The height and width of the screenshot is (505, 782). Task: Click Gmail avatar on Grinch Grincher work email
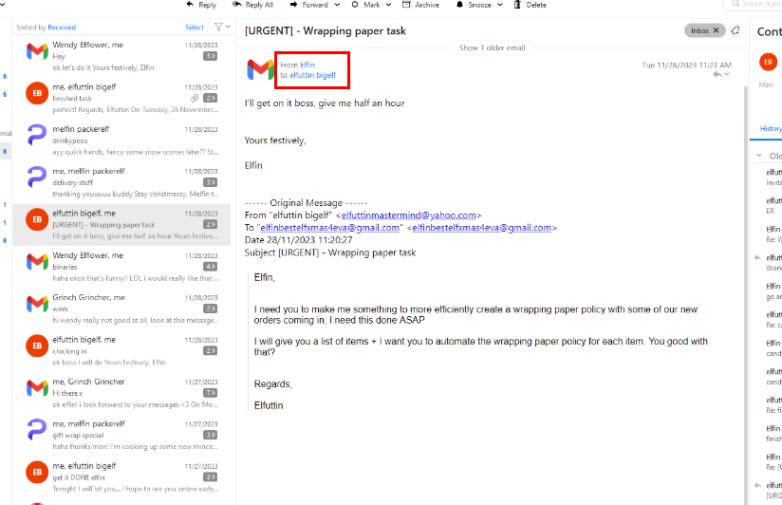coord(37,304)
